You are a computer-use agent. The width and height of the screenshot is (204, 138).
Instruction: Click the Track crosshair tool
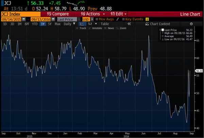[x=80, y=28]
